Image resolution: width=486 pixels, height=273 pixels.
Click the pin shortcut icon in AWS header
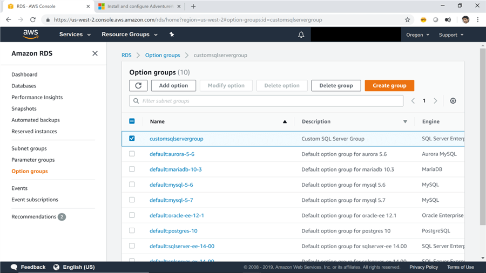click(172, 35)
